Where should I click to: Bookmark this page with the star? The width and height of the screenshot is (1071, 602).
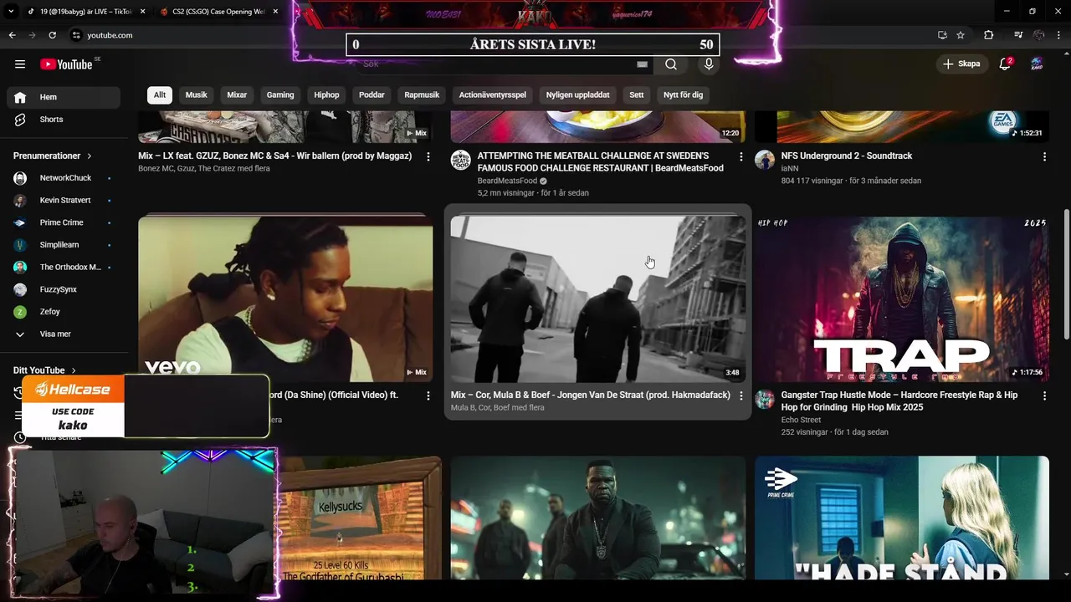(x=961, y=35)
